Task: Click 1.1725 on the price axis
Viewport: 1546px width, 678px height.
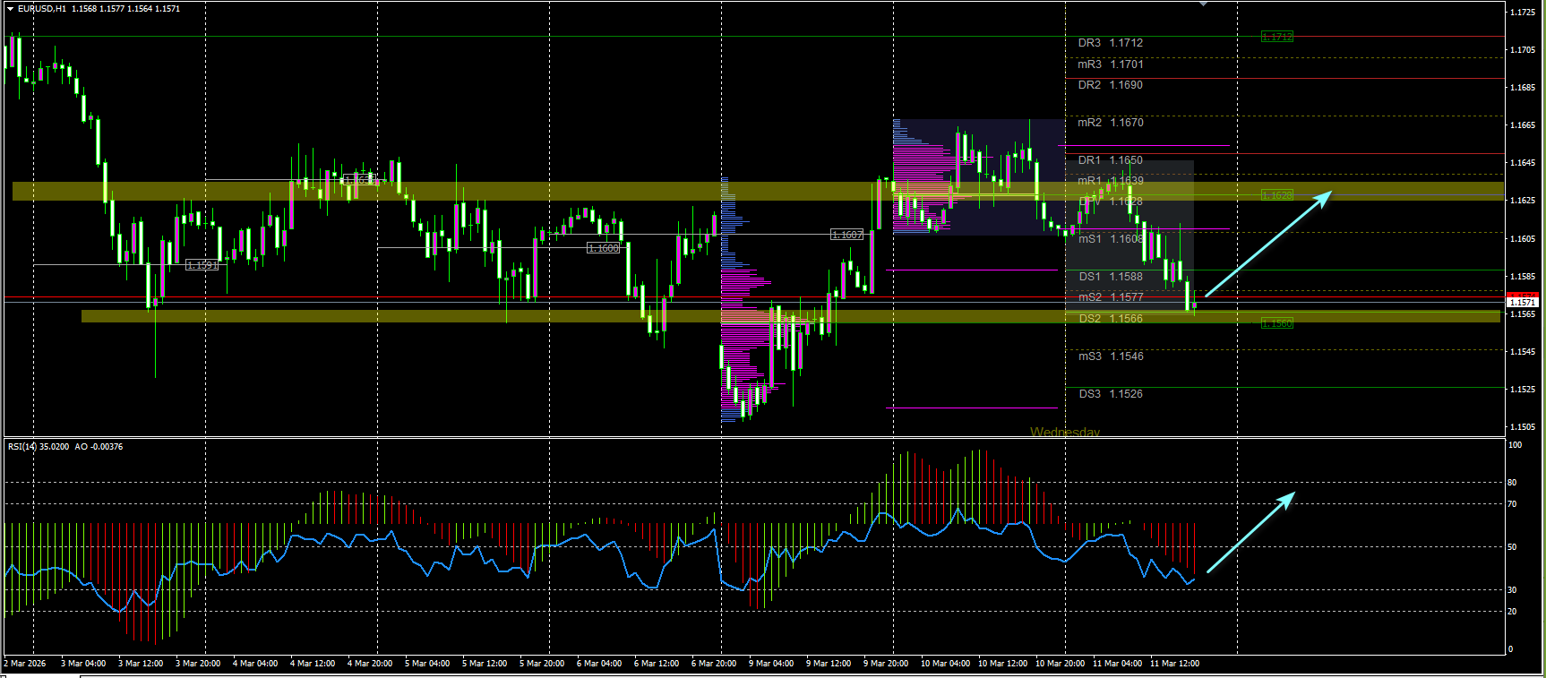Action: [1523, 13]
